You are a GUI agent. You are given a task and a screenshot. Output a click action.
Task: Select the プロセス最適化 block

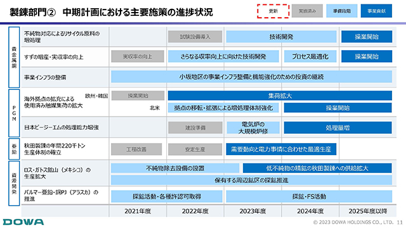(x=310, y=56)
